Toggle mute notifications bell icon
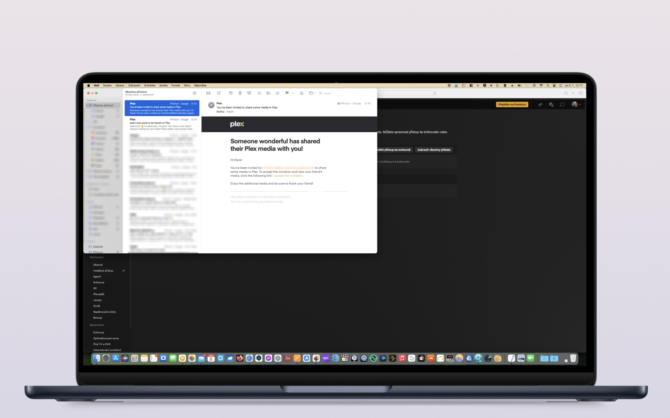The image size is (670, 418). coord(302,93)
